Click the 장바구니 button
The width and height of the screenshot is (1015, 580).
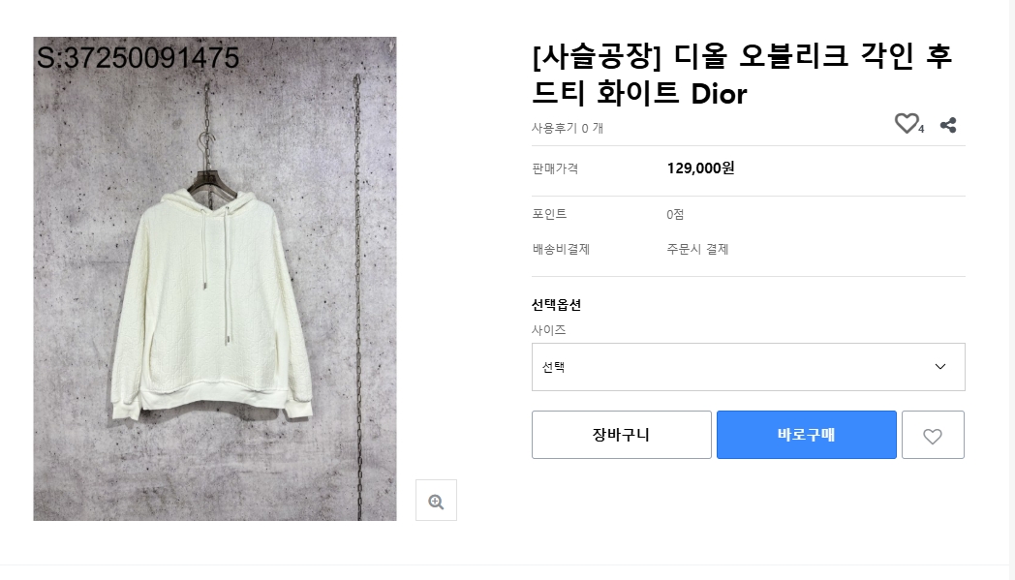621,435
